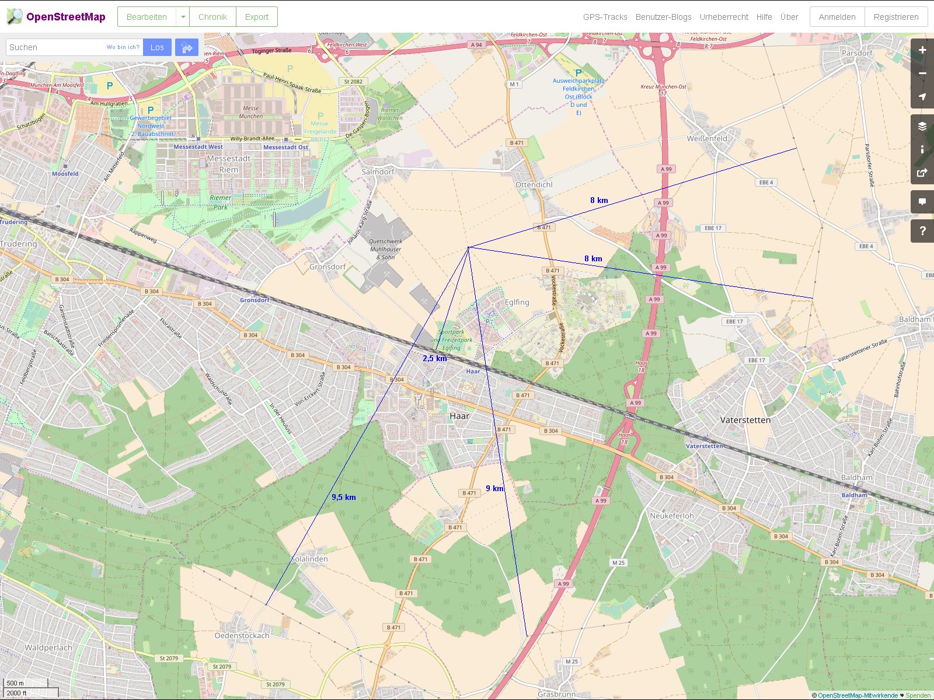Viewport: 934px width, 700px height.
Task: Zoom in with the plus button
Action: pyautogui.click(x=922, y=50)
